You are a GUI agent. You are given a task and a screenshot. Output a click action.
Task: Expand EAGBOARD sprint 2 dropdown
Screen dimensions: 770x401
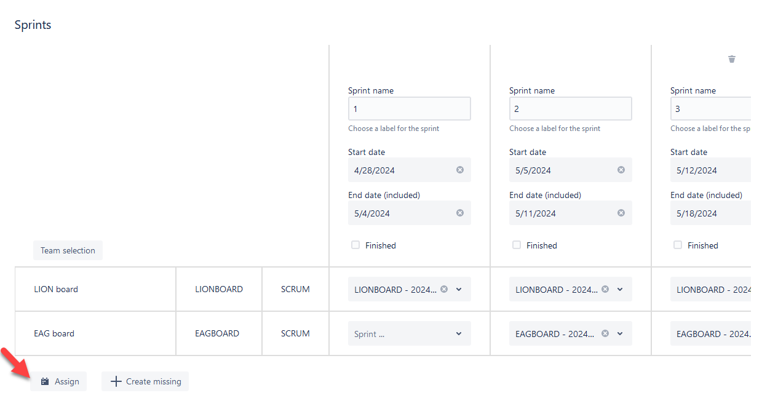620,333
